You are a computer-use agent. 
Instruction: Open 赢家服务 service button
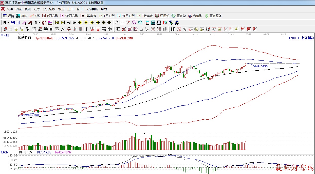pyautogui.click(x=213, y=16)
